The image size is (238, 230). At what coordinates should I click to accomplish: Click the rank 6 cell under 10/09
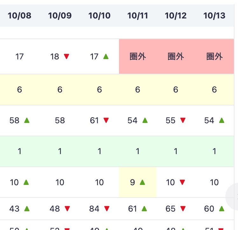pyautogui.click(x=60, y=90)
